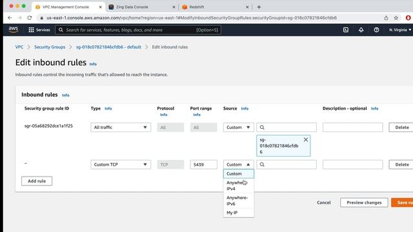Click the port range field showing 5439

[204, 164]
